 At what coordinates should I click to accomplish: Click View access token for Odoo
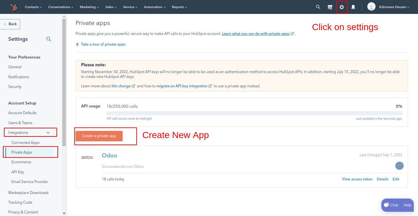[357, 179]
